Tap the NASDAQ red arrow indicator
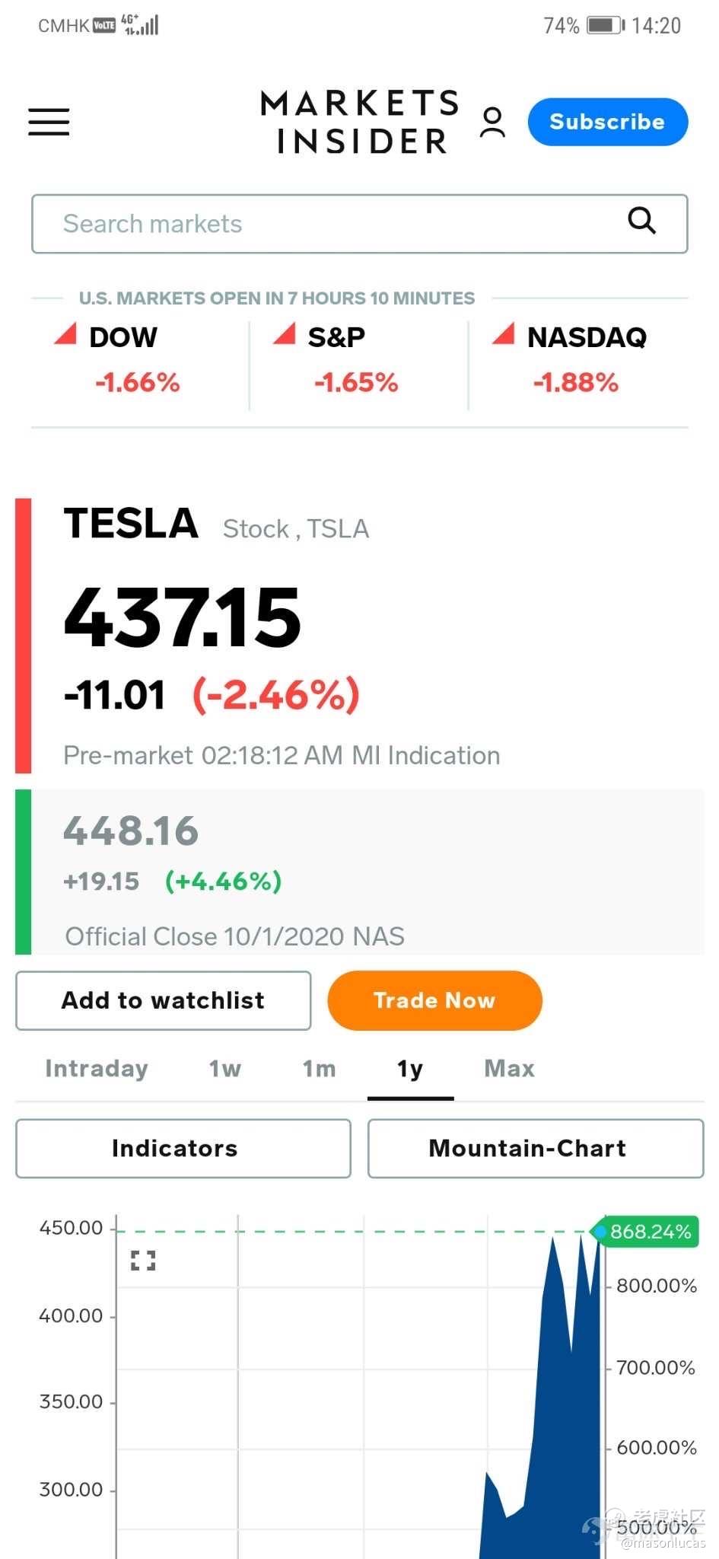Image resolution: width=719 pixels, height=1559 pixels. (x=504, y=333)
